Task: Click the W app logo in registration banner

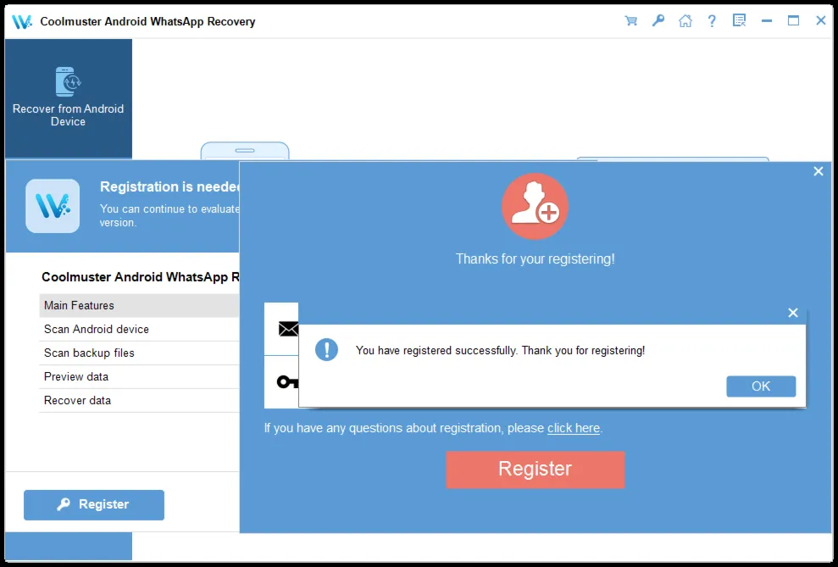Action: (x=53, y=206)
